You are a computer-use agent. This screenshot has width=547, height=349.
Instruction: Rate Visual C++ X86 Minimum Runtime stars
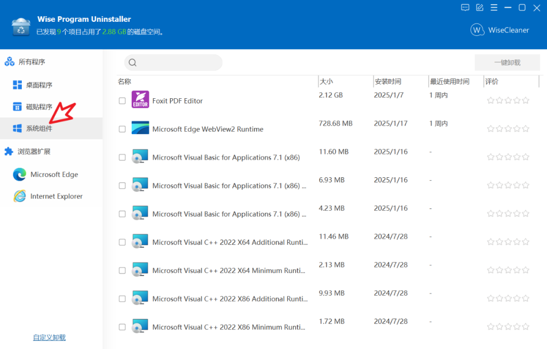[x=508, y=327]
